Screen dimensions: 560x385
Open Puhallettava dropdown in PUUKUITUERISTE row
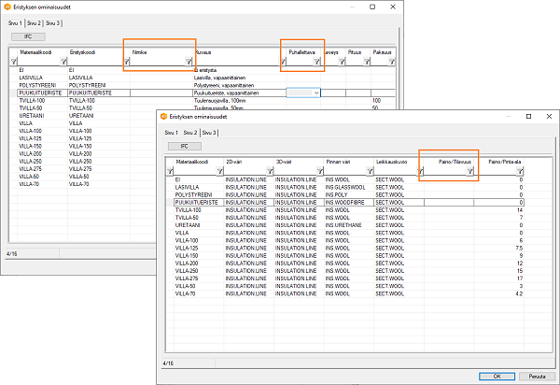[x=317, y=93]
